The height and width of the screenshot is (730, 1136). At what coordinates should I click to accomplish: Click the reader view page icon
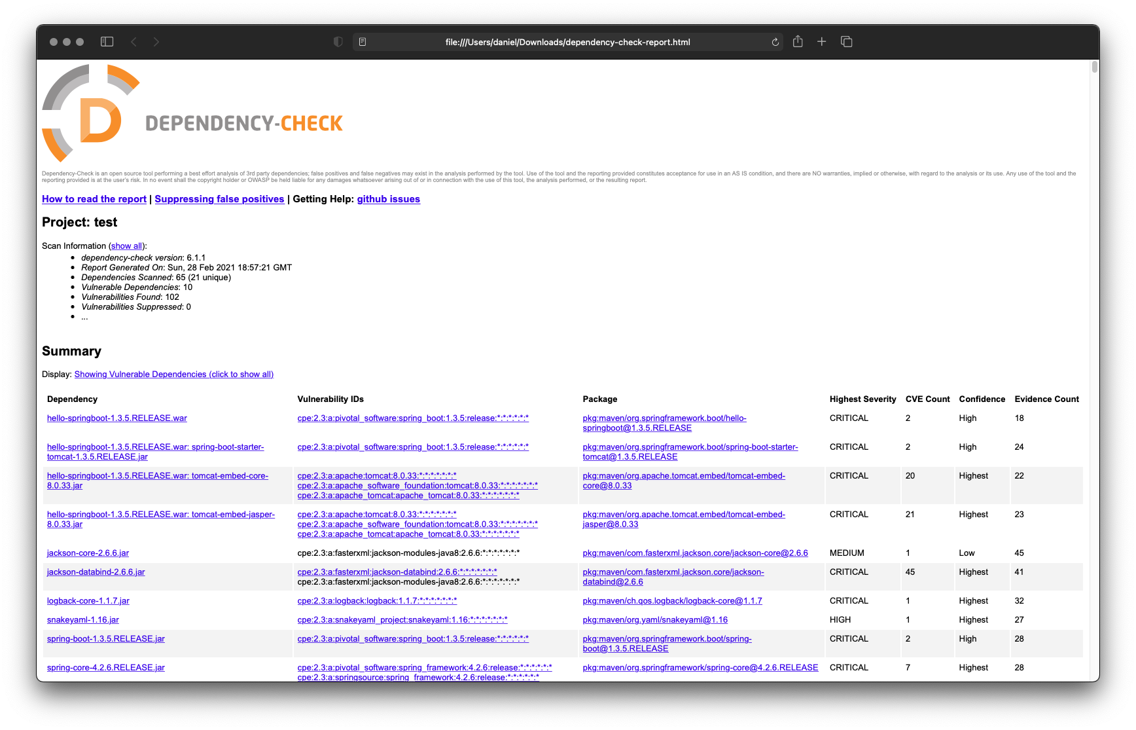point(363,42)
